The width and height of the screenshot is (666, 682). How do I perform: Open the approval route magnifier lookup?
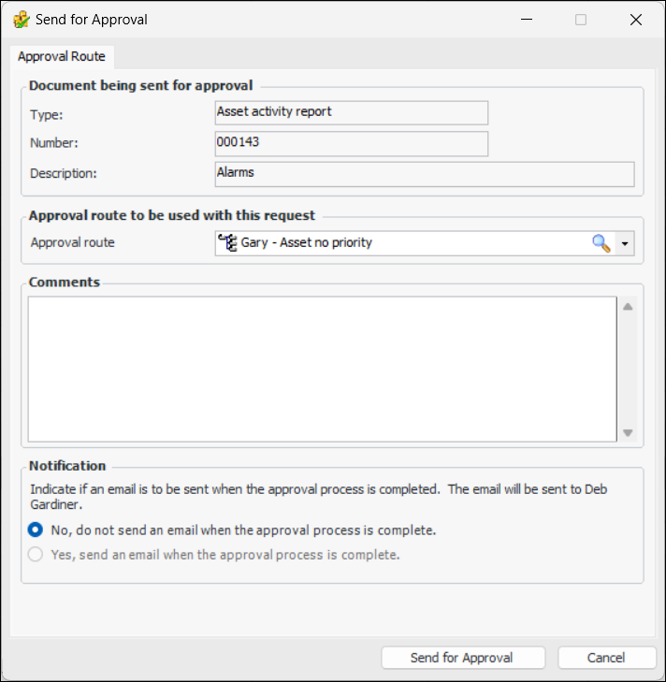click(x=601, y=243)
